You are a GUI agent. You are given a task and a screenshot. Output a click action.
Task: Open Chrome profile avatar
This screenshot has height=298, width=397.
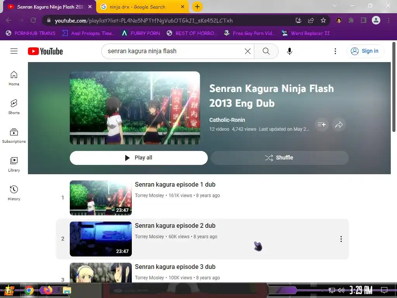[376, 20]
